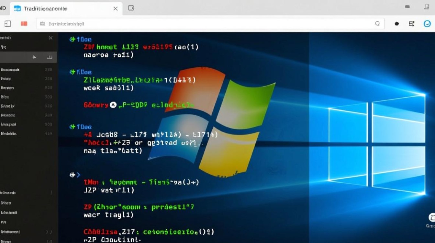Click the blue smiley profile icon
This screenshot has width=435, height=243.
pos(427,24)
